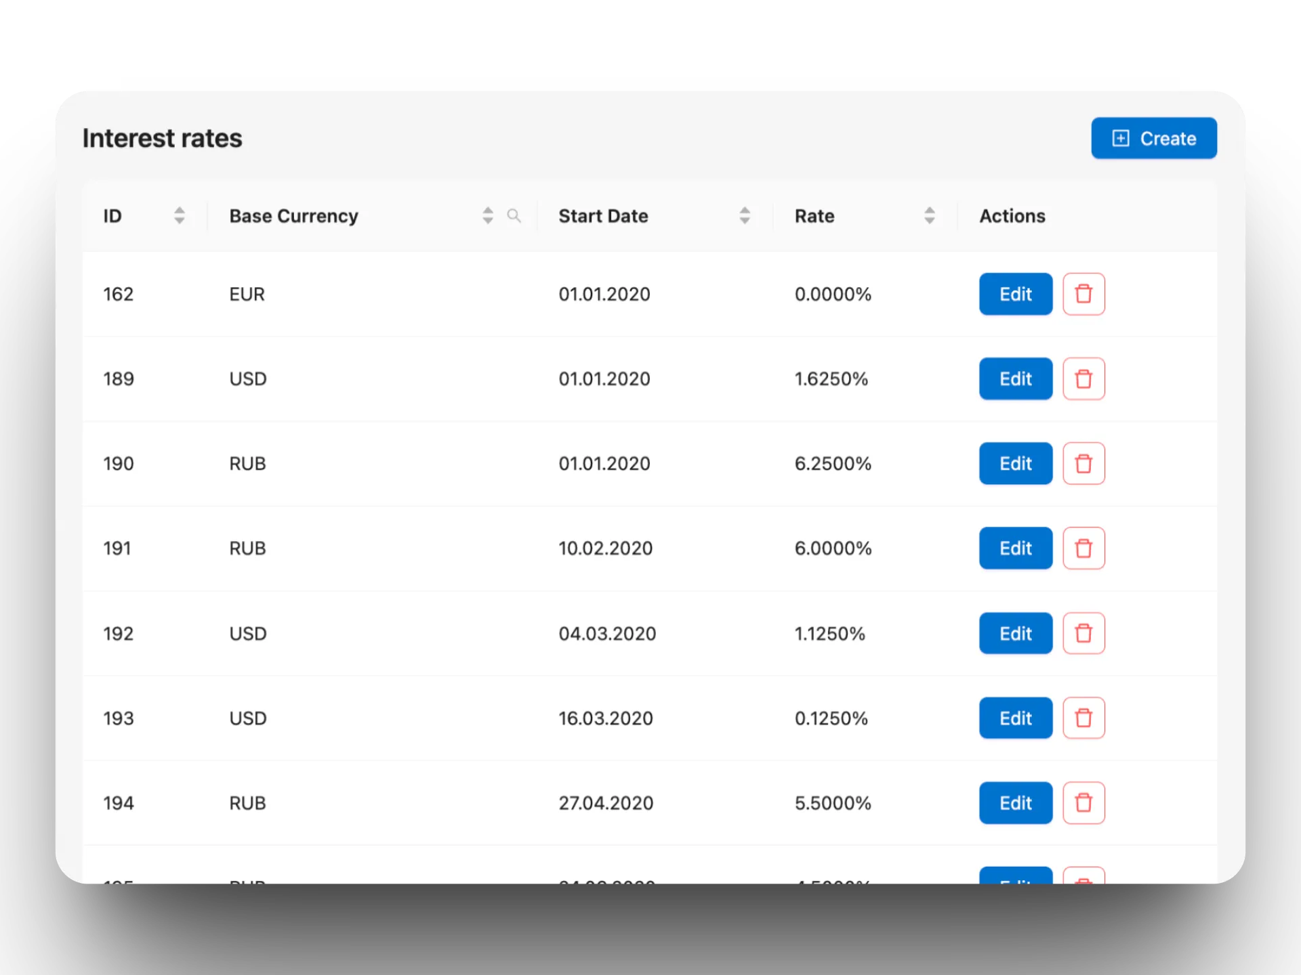Delete row 194 using trash icon

click(1083, 802)
